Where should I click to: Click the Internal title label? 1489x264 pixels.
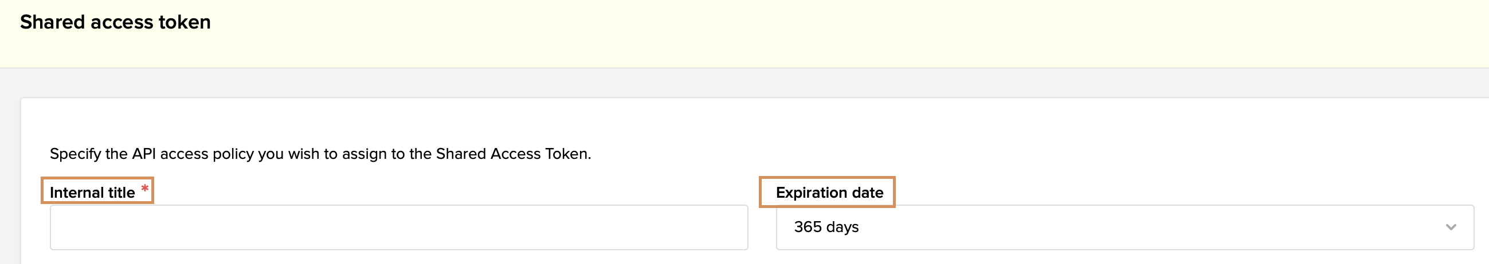pos(92,193)
